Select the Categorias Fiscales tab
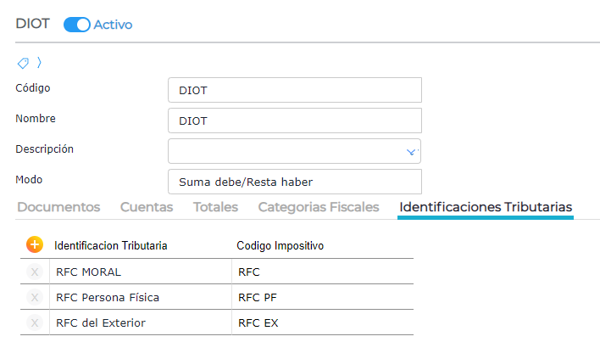The width and height of the screenshot is (600, 342). (x=318, y=207)
